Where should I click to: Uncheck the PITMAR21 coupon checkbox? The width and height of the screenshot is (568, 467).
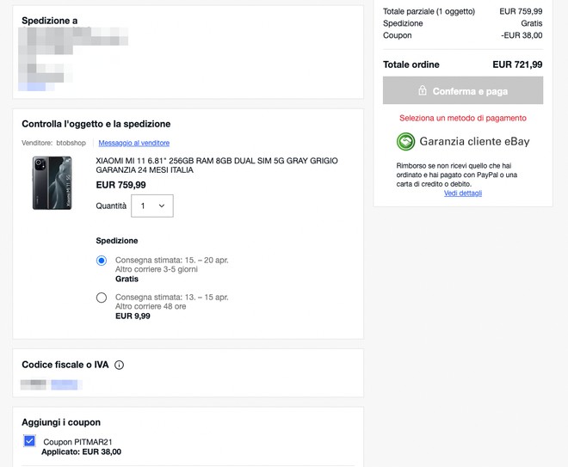click(x=29, y=441)
